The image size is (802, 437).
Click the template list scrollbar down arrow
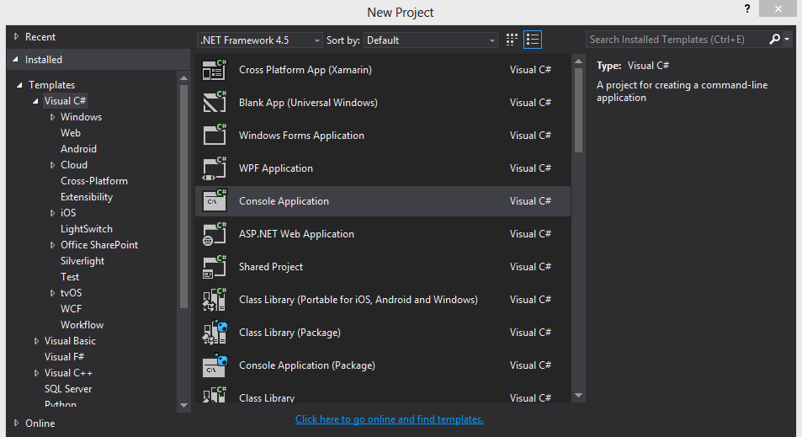coord(578,394)
